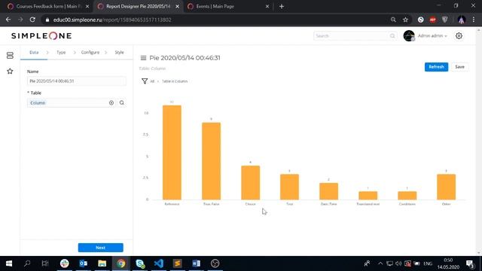Open File Explorer from the taskbar

point(102,263)
